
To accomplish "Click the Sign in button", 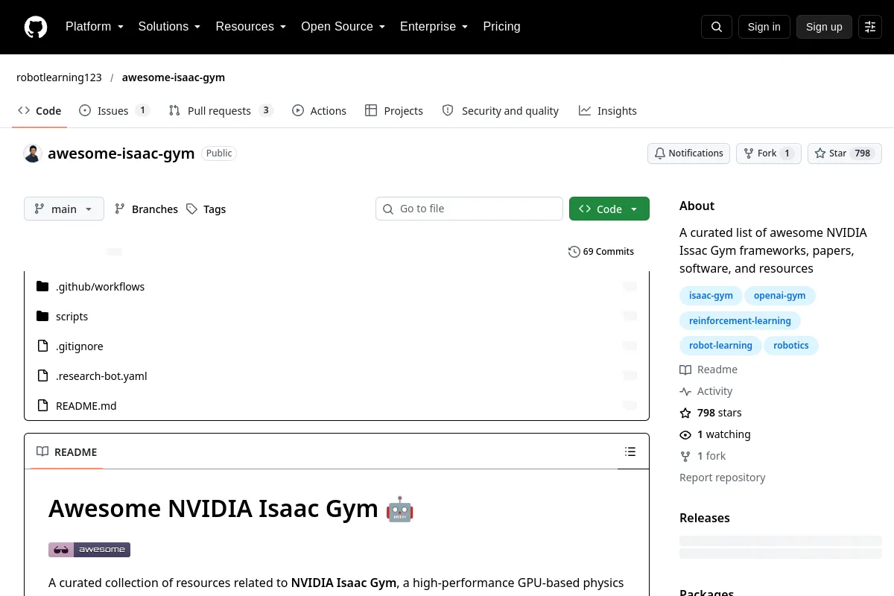I will click(x=764, y=27).
